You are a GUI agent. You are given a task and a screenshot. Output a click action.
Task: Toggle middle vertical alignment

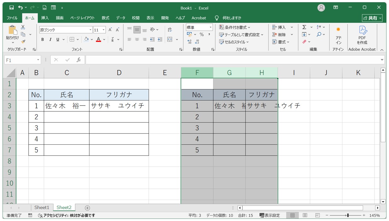click(137, 30)
